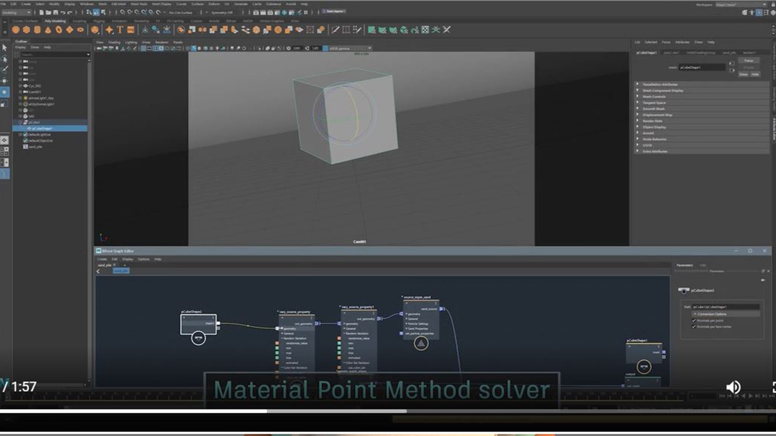Toggle Normals per point checkbox
This screenshot has width=776, height=436.
(694, 321)
